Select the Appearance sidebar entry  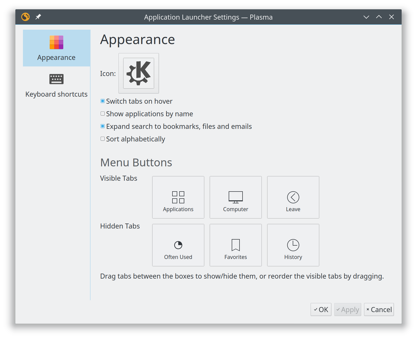click(x=56, y=48)
